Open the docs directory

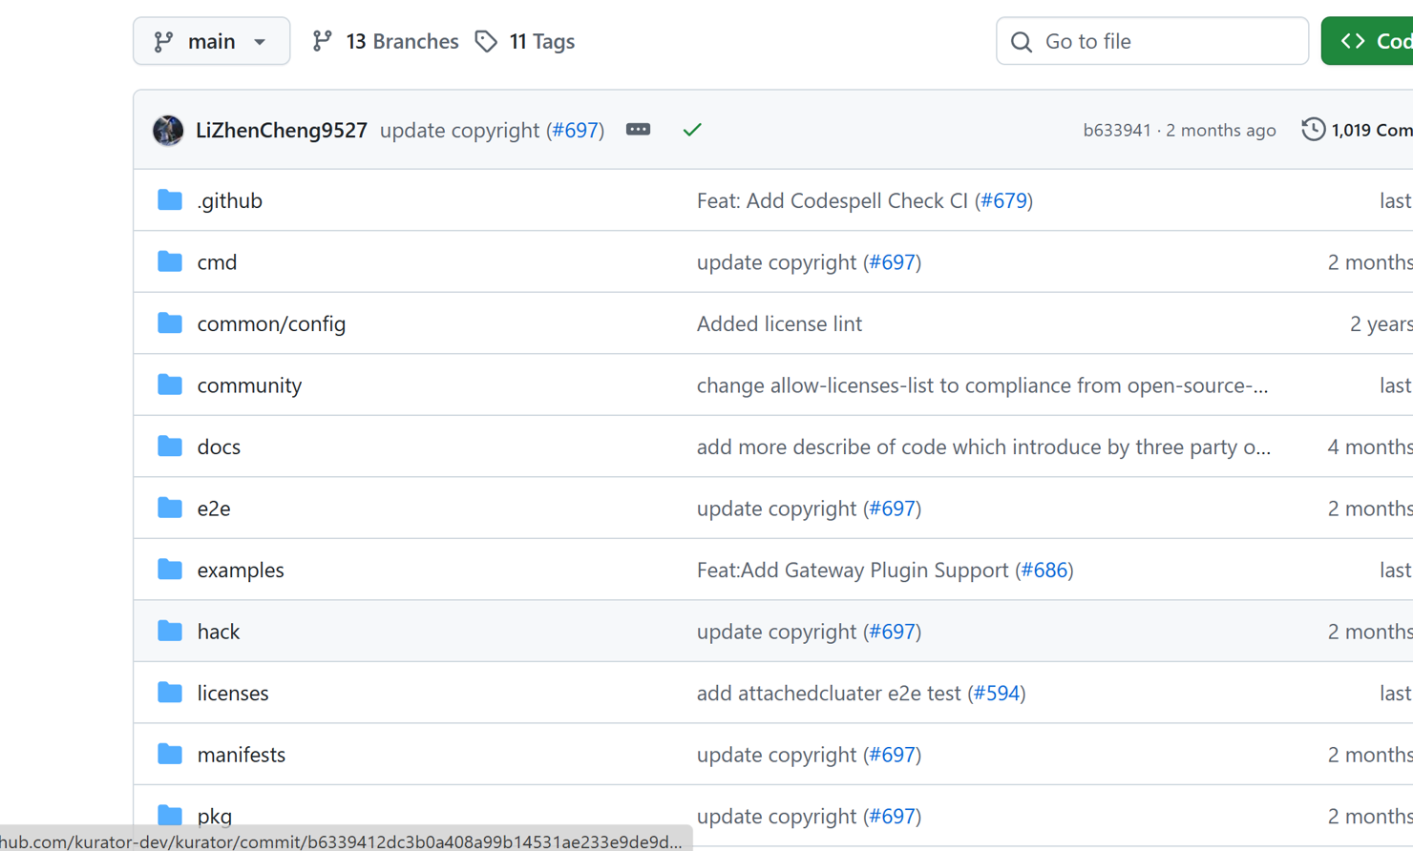coord(219,446)
